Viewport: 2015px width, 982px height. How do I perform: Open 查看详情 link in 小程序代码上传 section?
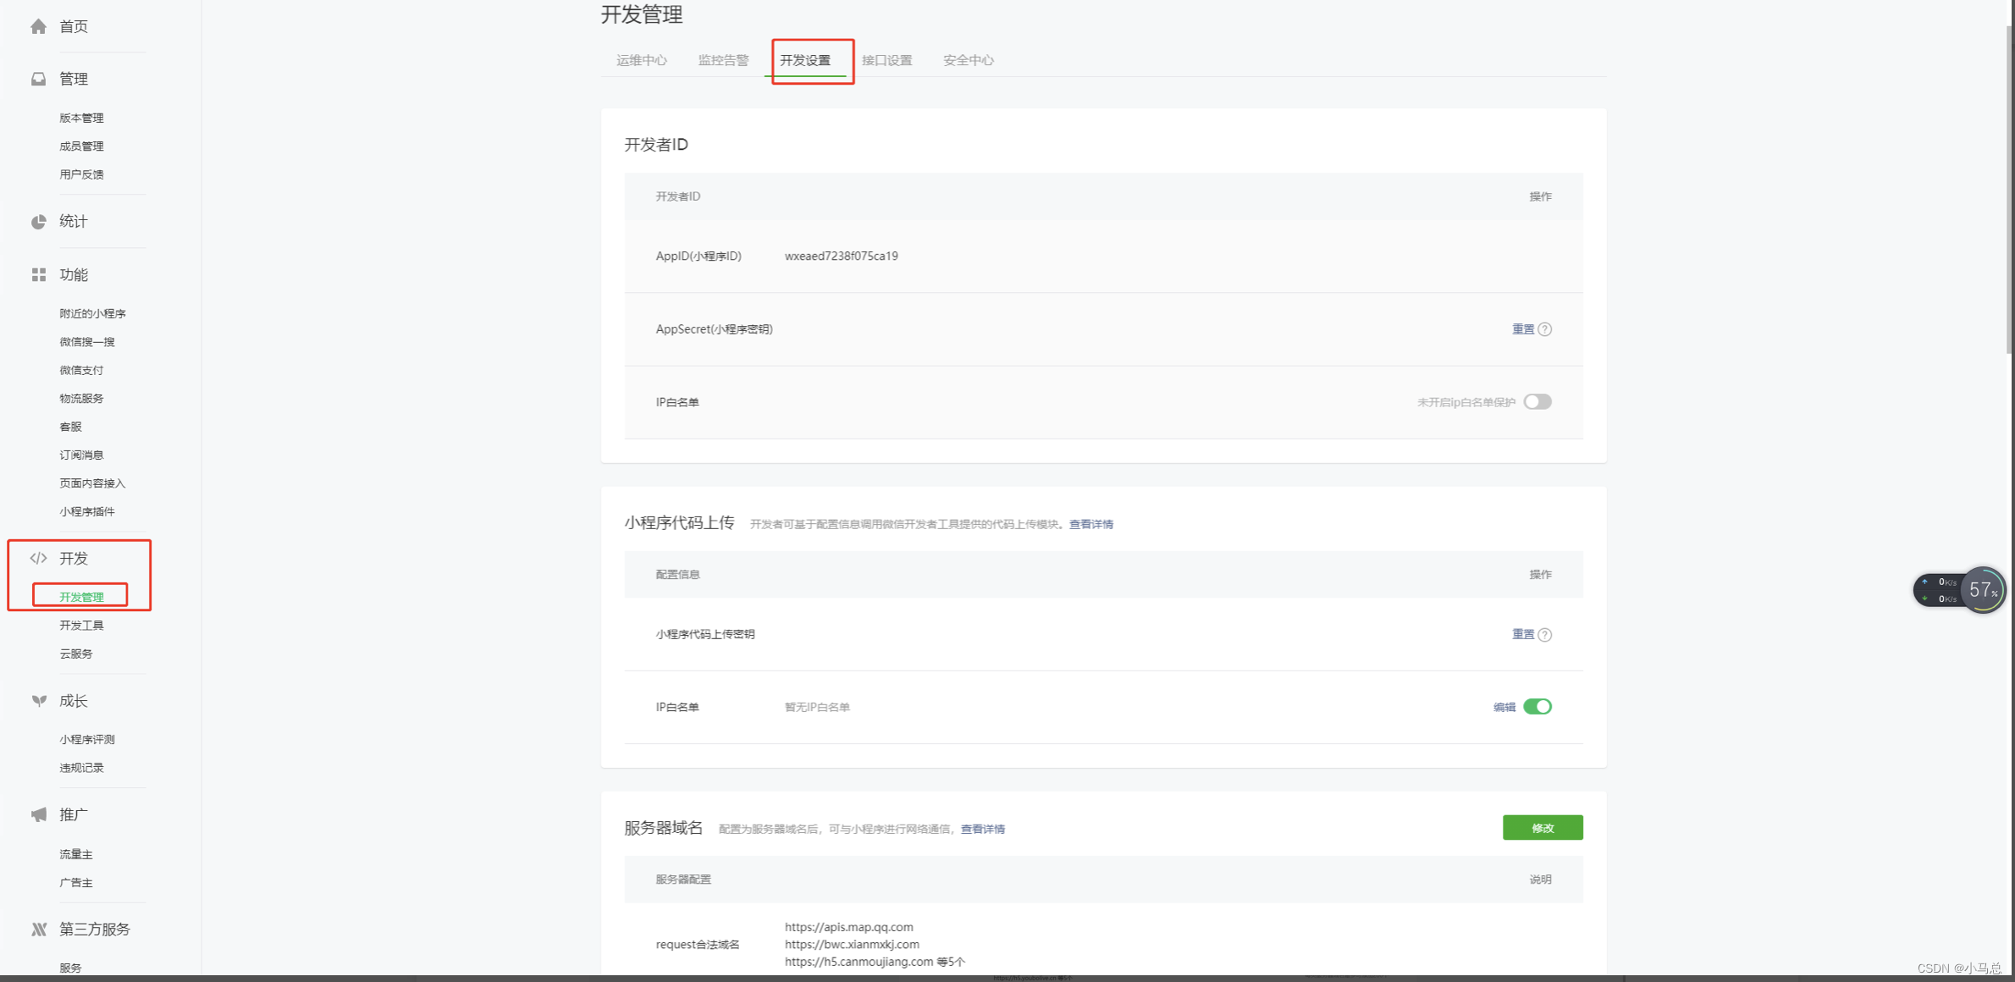point(1090,524)
